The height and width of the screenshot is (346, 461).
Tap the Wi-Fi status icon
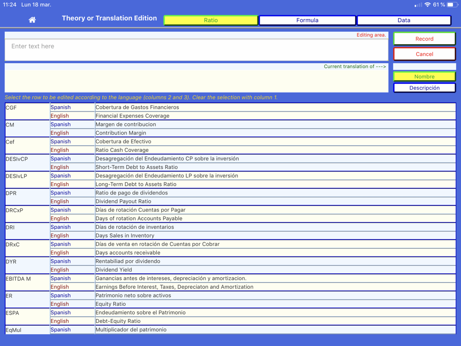click(x=427, y=5)
